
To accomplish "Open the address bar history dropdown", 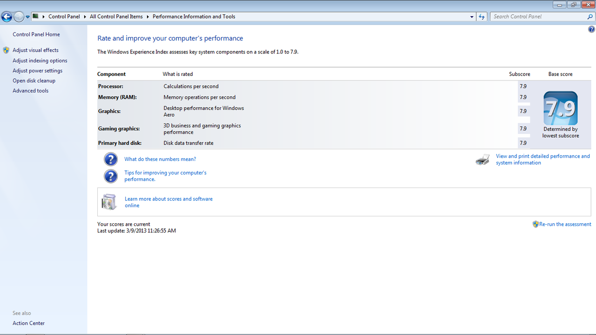I will click(x=472, y=17).
